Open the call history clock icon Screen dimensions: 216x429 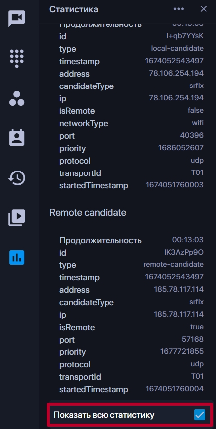(x=17, y=178)
